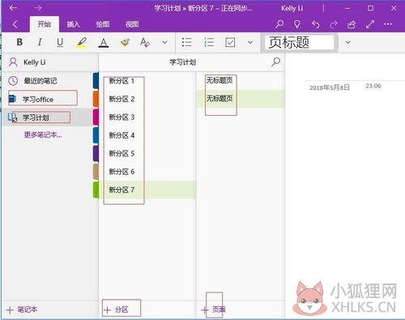The image size is (405, 320).
Task: Change the font color
Action: (104, 43)
